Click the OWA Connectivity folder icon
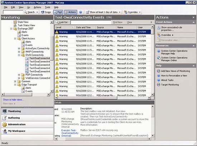This screenshot has width=197, height=146. coord(23,55)
